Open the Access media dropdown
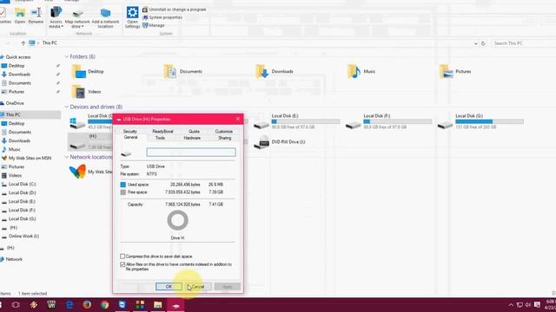 pos(56,17)
